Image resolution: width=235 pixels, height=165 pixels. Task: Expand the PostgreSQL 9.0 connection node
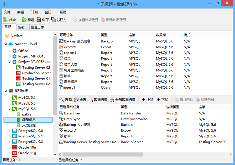point(10,131)
